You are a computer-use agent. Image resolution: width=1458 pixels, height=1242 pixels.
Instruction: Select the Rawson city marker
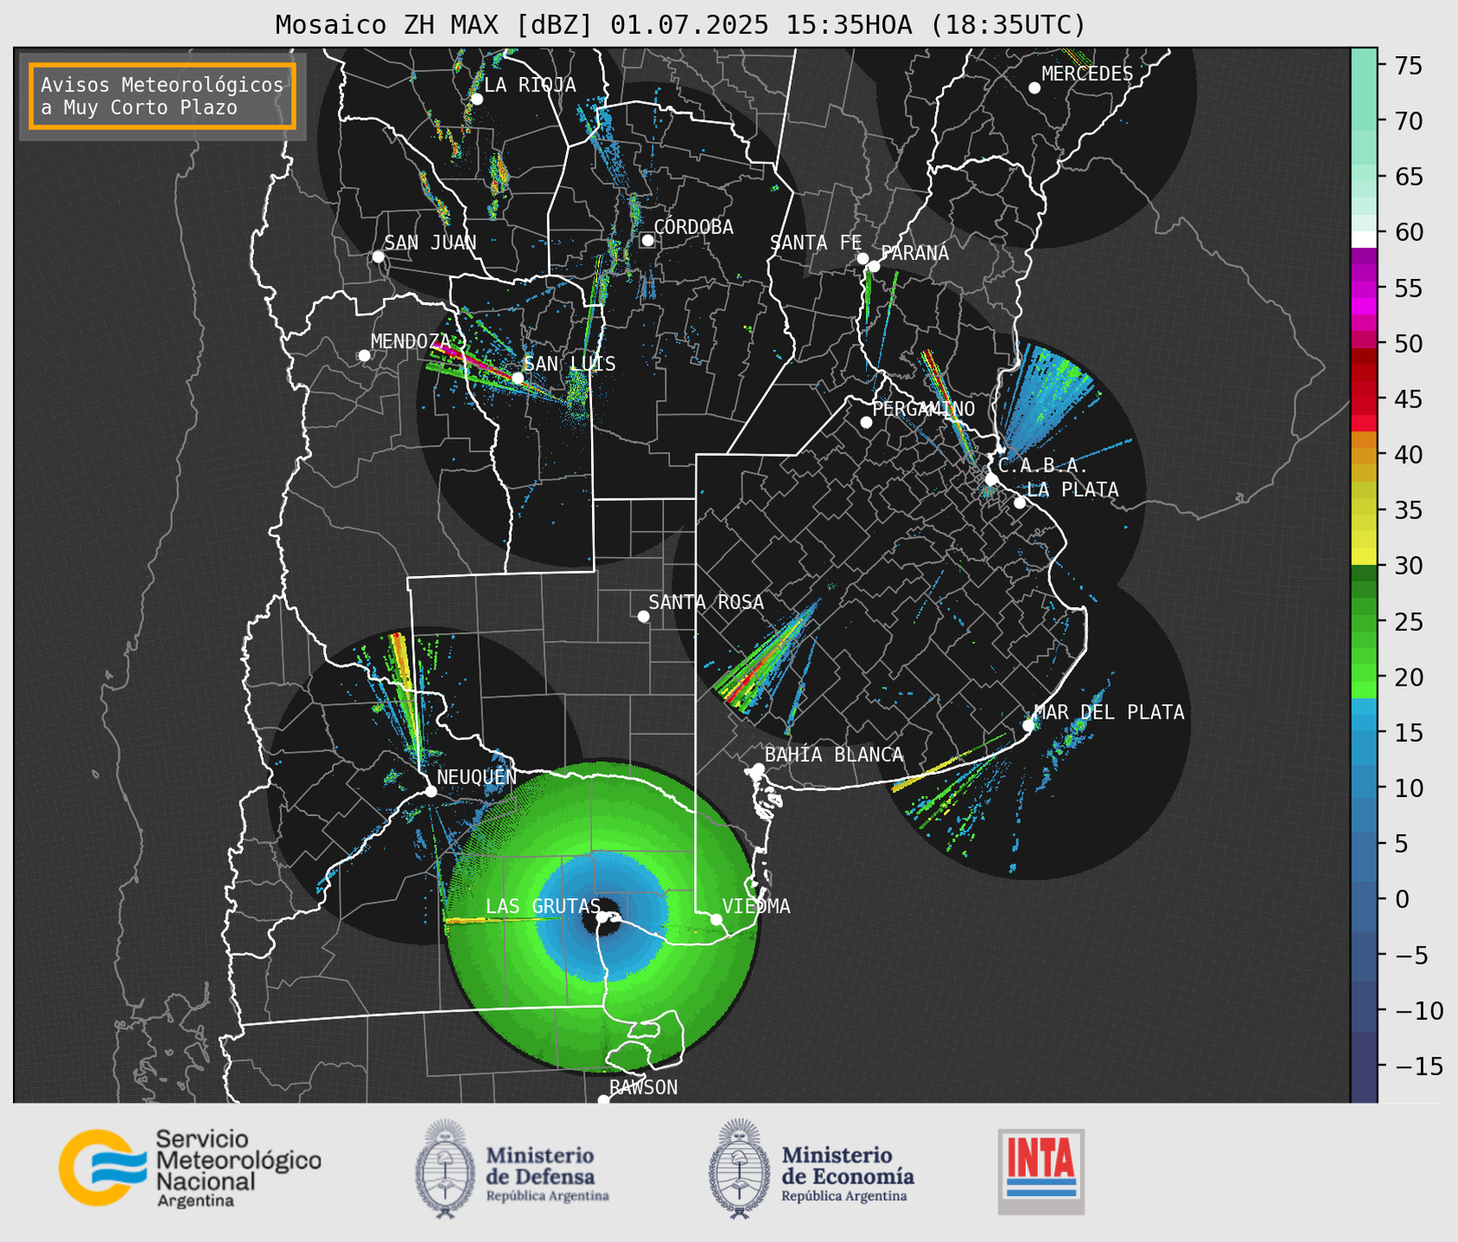(603, 1099)
